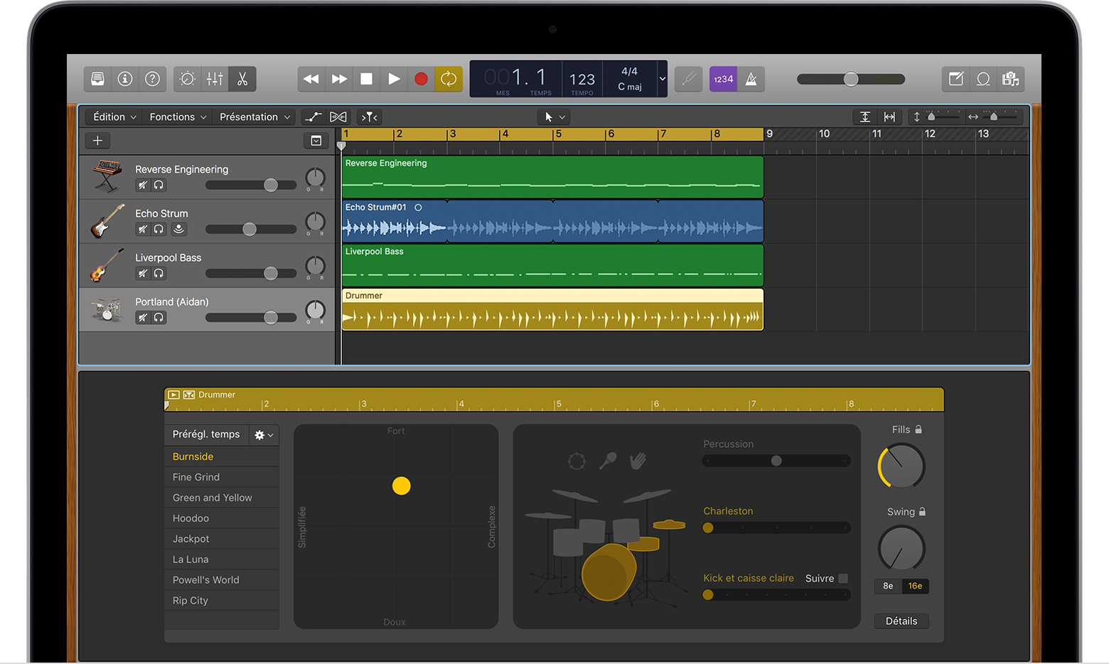Image resolution: width=1109 pixels, height=664 pixels.
Task: Click the add track plus button
Action: (x=97, y=141)
